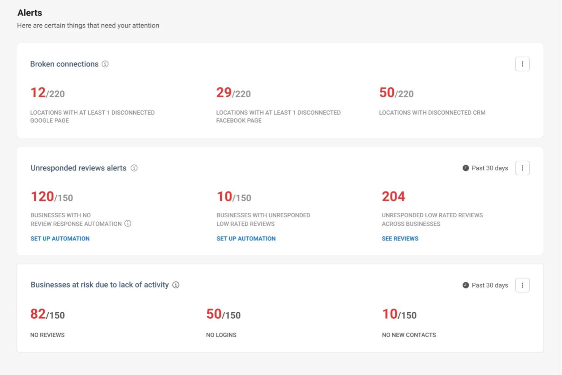Open SEE REVIEWS for unresponded low rated reviews
This screenshot has height=375, width=562.
[400, 238]
